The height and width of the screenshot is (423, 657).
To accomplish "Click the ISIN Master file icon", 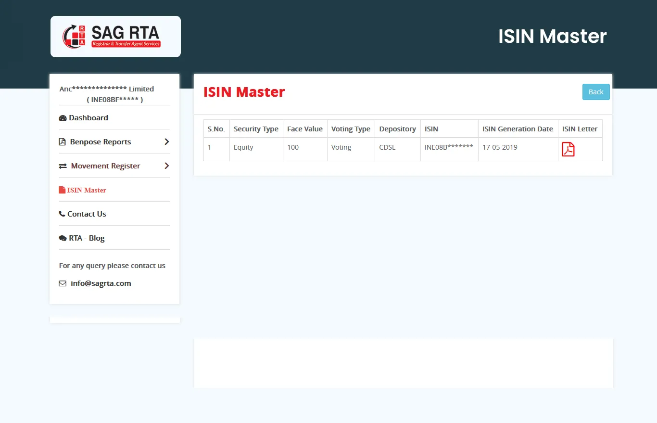I will tap(62, 190).
